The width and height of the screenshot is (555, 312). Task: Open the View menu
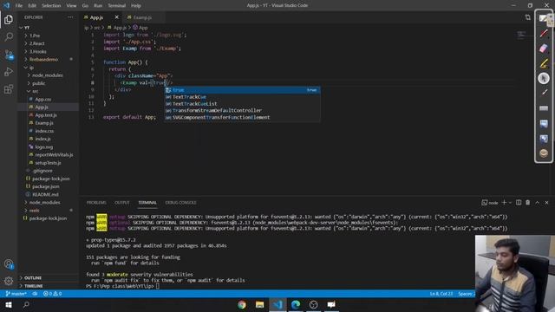[x=71, y=6]
